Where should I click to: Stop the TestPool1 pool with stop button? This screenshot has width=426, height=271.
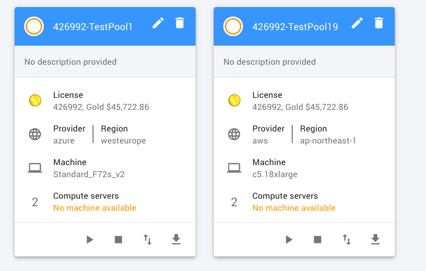click(119, 239)
